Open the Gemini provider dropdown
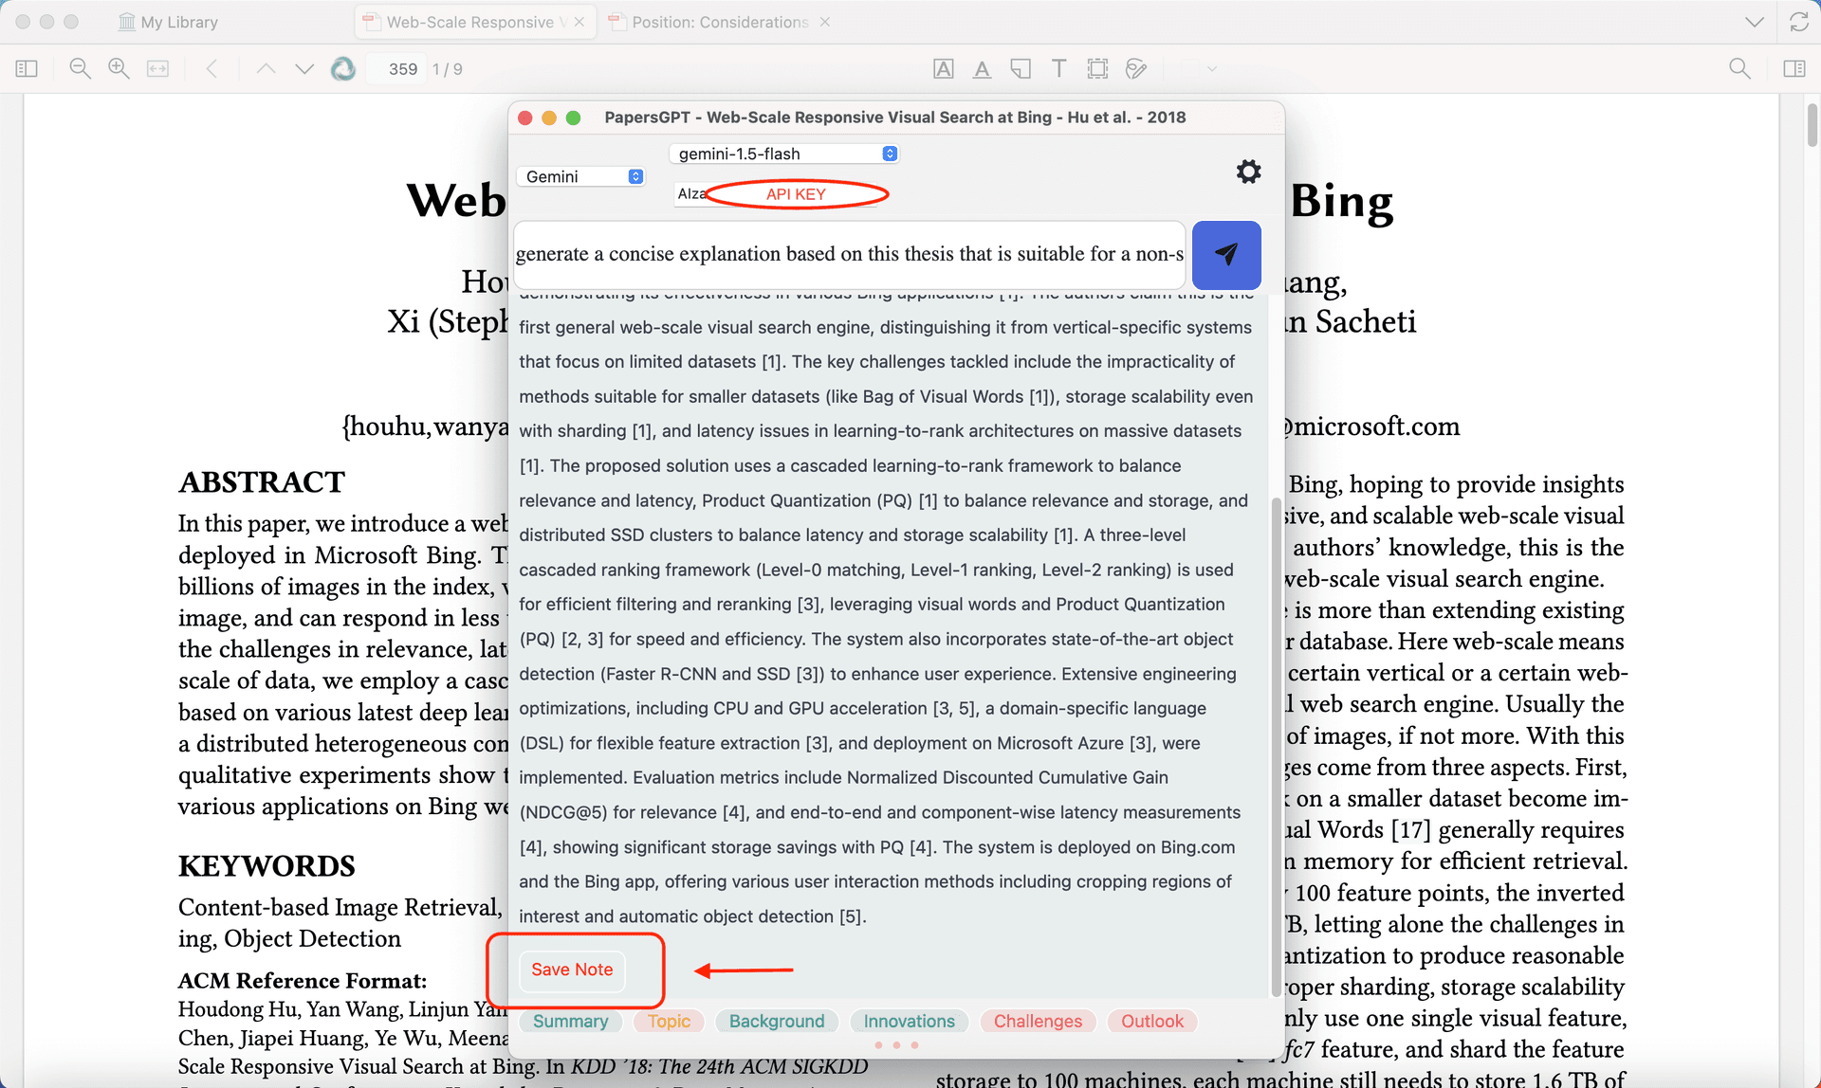The height and width of the screenshot is (1088, 1821). pos(582,176)
